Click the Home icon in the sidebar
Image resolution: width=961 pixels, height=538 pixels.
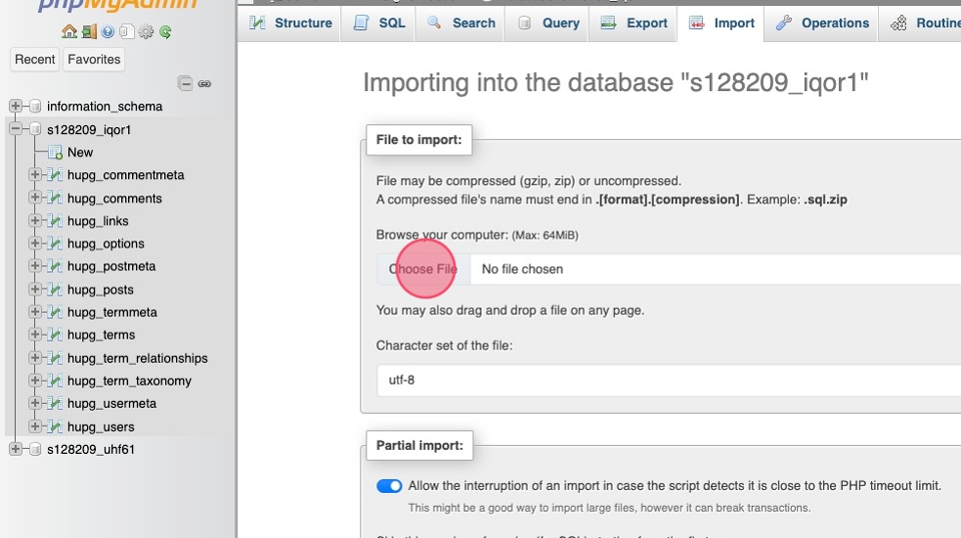[x=68, y=32]
